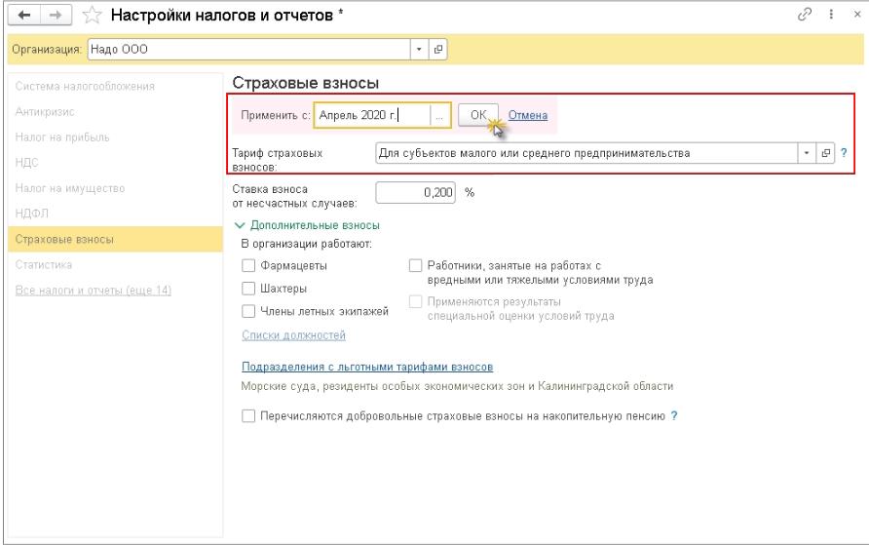Open Все налоги и отчеты (еще 14) link

94,290
